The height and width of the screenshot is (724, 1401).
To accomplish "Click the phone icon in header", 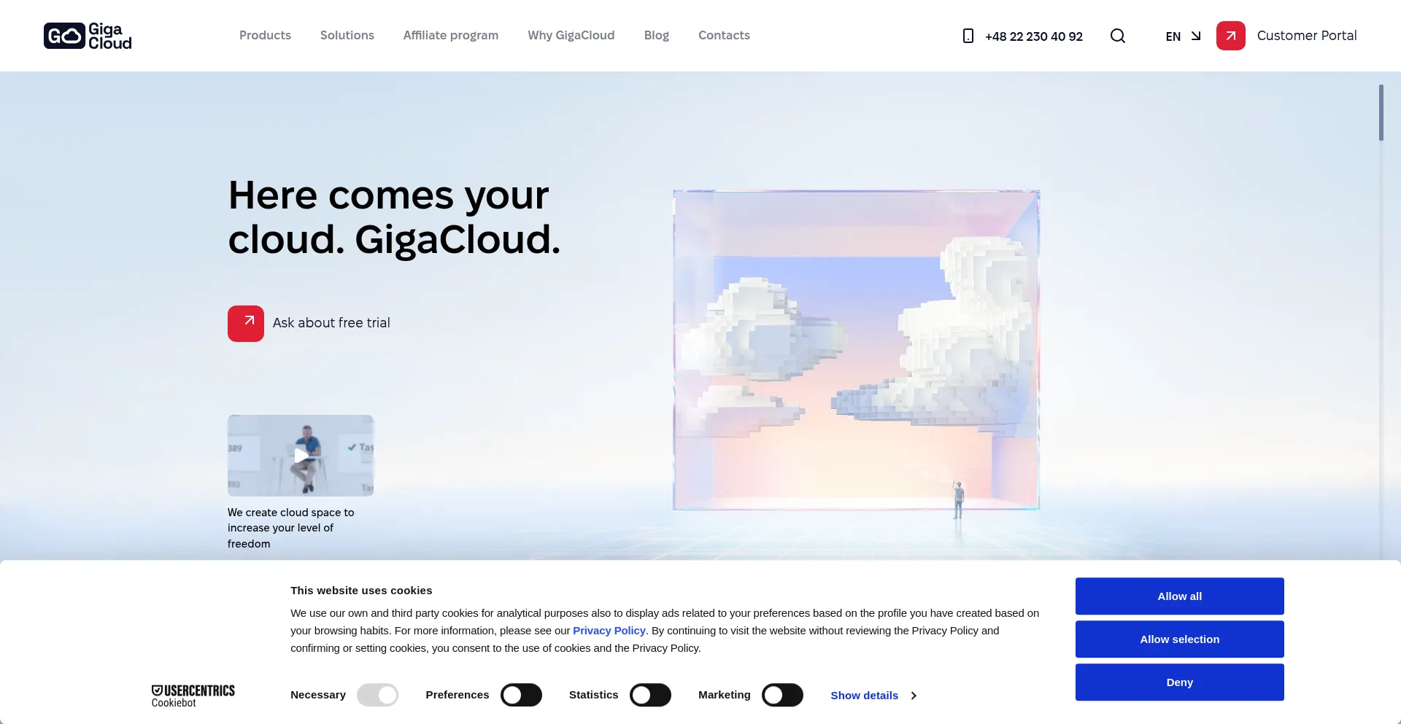I will click(968, 36).
